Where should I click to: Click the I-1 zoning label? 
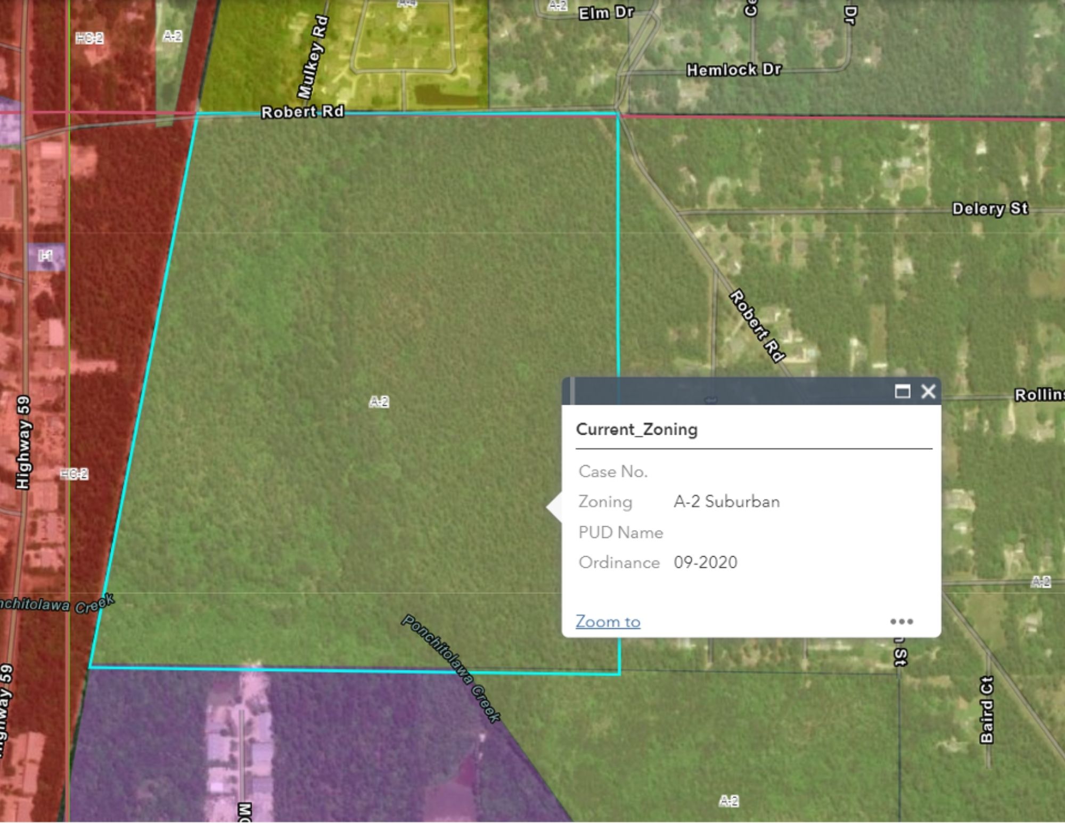coord(46,256)
